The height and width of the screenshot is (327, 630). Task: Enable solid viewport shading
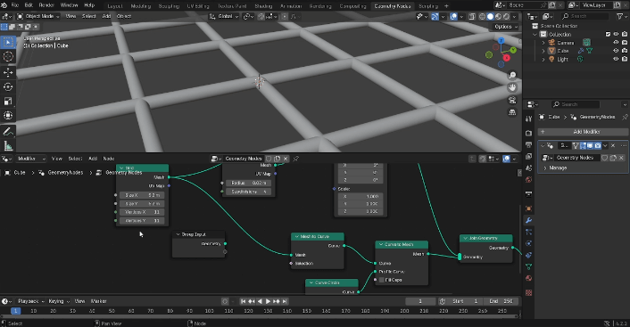491,16
